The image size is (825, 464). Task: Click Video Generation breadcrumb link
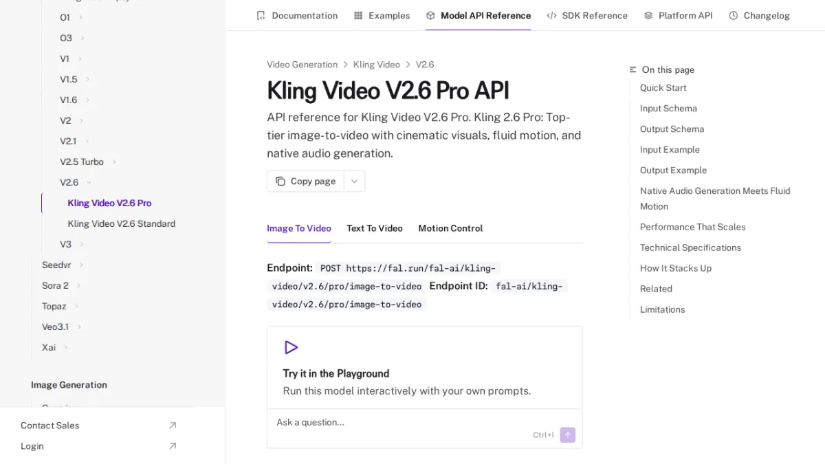[x=302, y=65]
